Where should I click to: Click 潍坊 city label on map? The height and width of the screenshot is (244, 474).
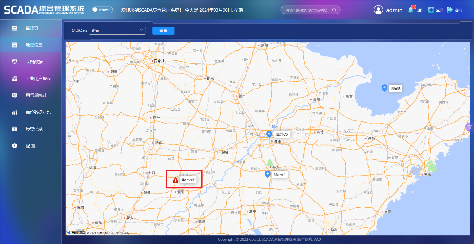point(371,138)
